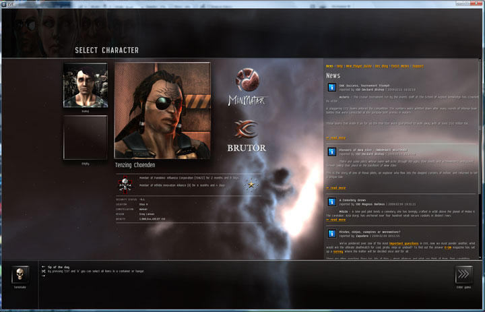Open the New Player Guide link

(x=359, y=66)
